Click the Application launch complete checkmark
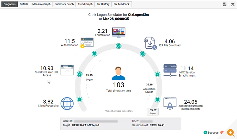 pos(157,100)
